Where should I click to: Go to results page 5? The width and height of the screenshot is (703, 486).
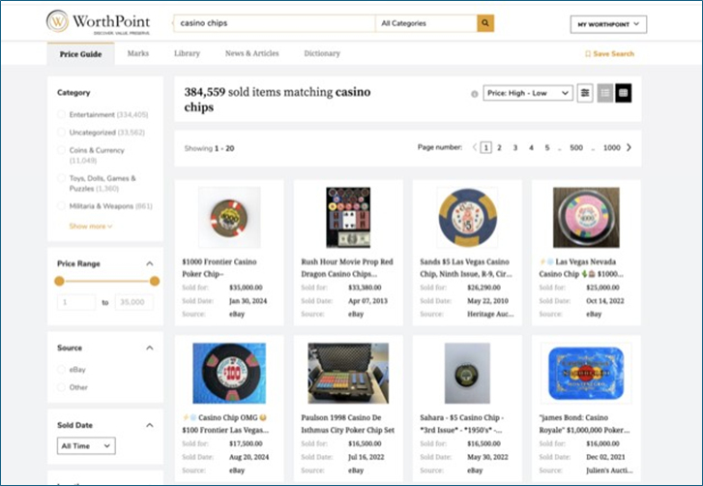(x=547, y=148)
